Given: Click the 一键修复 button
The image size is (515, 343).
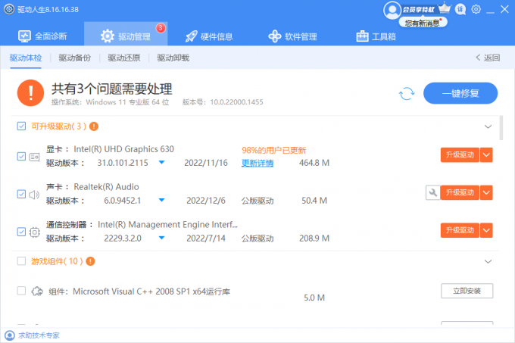Looking at the screenshot, I should 460,93.
